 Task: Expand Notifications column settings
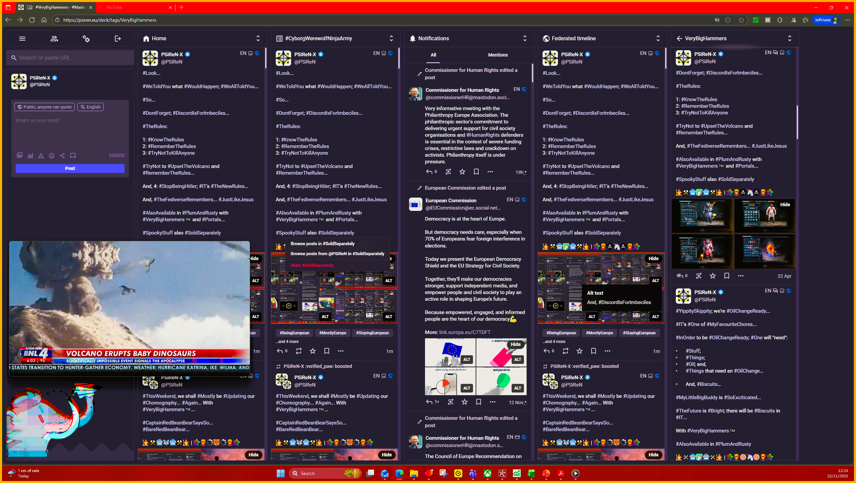[x=525, y=39]
